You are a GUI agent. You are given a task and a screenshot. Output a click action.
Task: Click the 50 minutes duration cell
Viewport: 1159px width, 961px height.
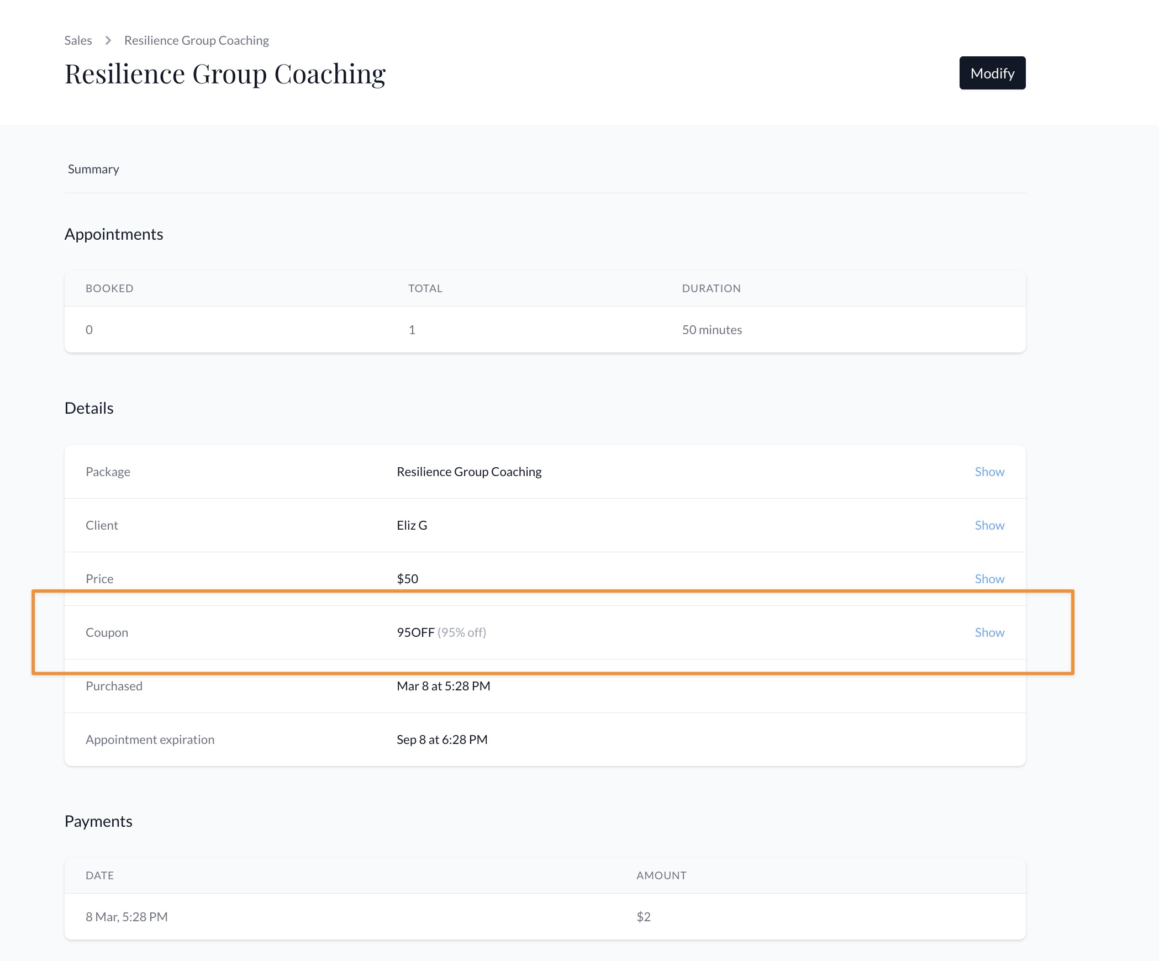[x=712, y=330]
